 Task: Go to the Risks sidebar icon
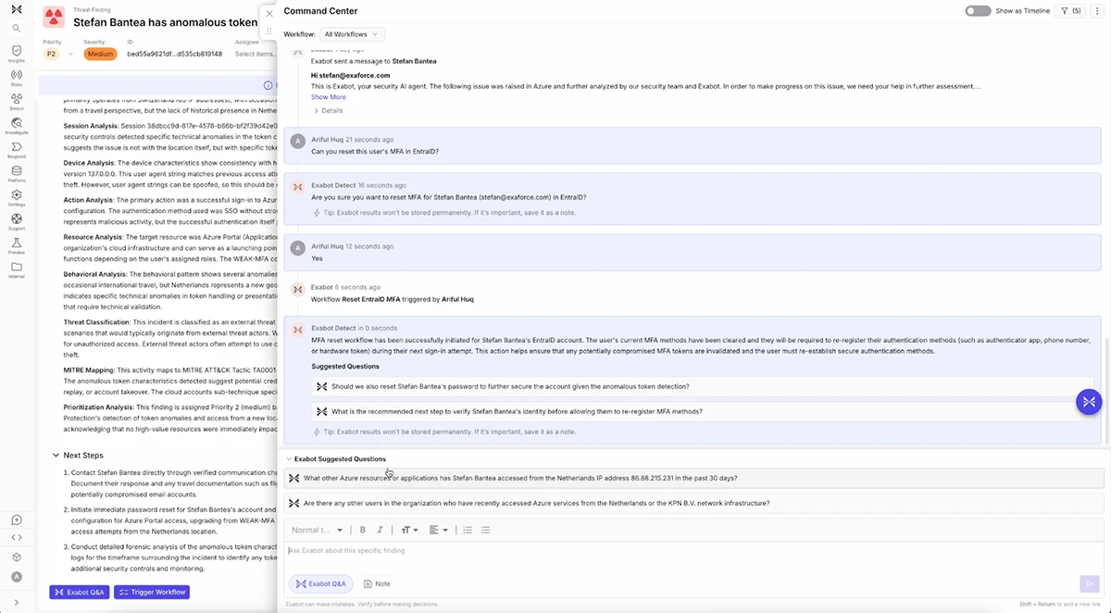click(17, 76)
